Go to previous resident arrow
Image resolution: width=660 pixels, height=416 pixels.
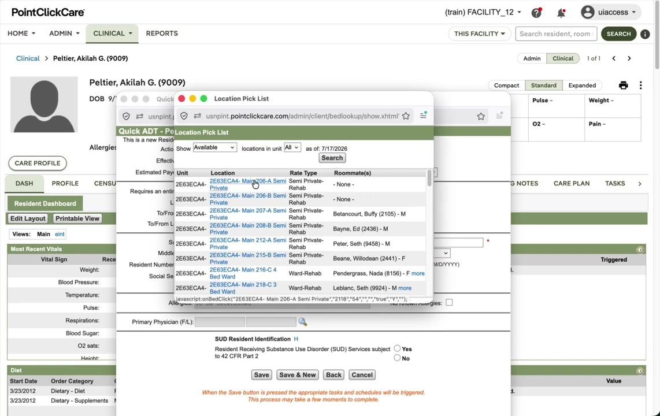pyautogui.click(x=614, y=58)
